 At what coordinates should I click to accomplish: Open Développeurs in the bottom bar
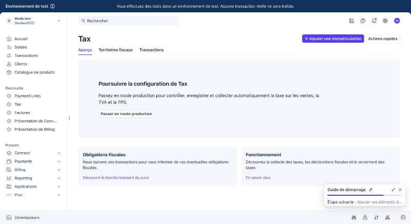tap(23, 217)
